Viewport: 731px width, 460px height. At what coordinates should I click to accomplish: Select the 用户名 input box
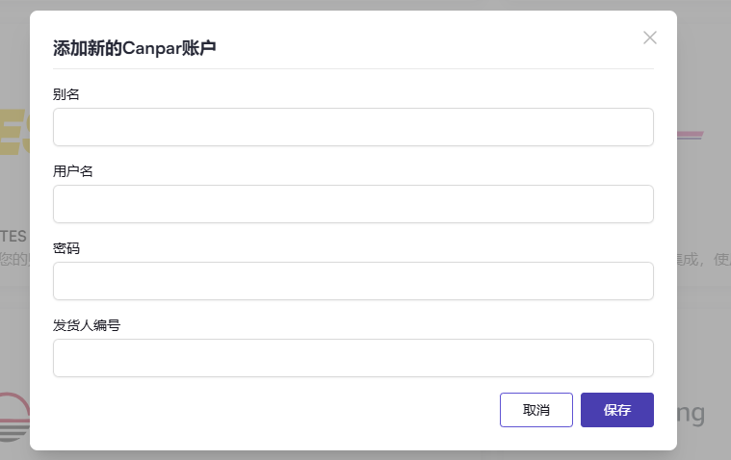[x=353, y=204]
